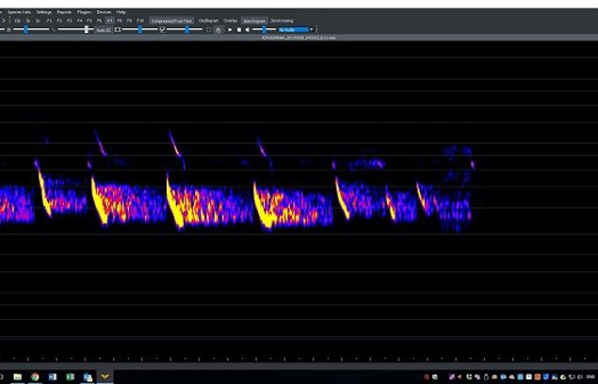Open File Explorer from the taskbar

[x=17, y=376]
